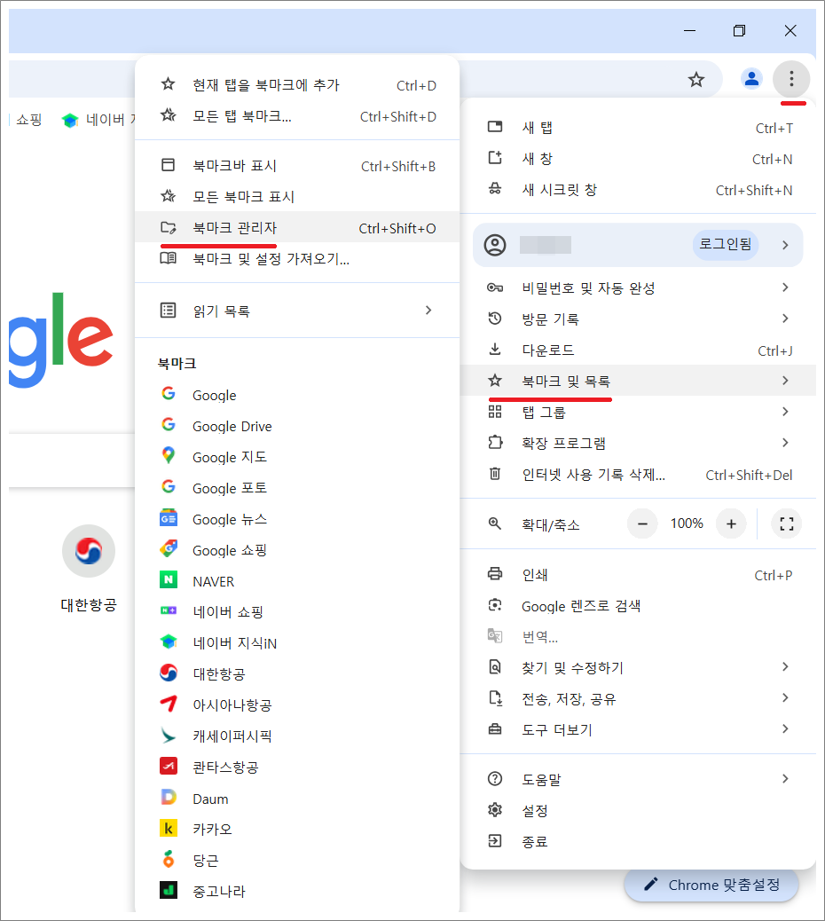Click the minus button to zoom out
Screen dimensions: 825x921
641,523
